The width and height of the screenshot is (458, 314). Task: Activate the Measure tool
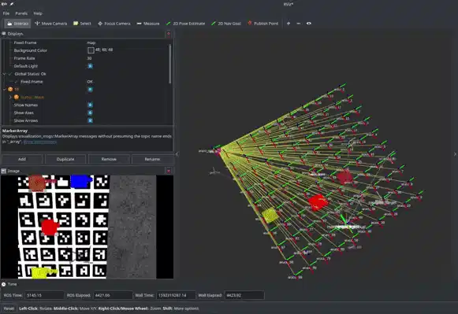[x=148, y=24]
